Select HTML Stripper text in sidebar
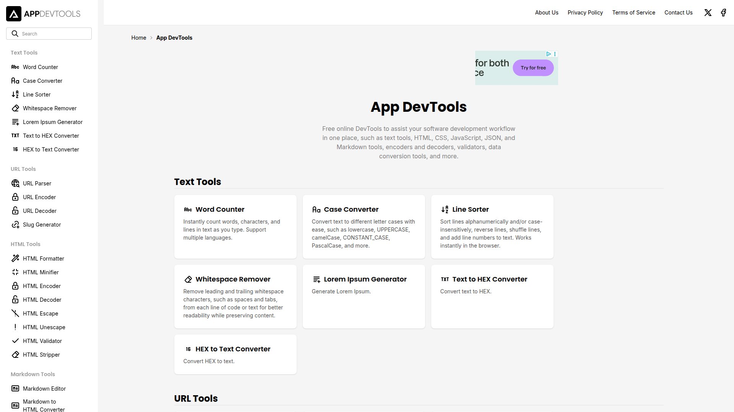 click(x=41, y=355)
